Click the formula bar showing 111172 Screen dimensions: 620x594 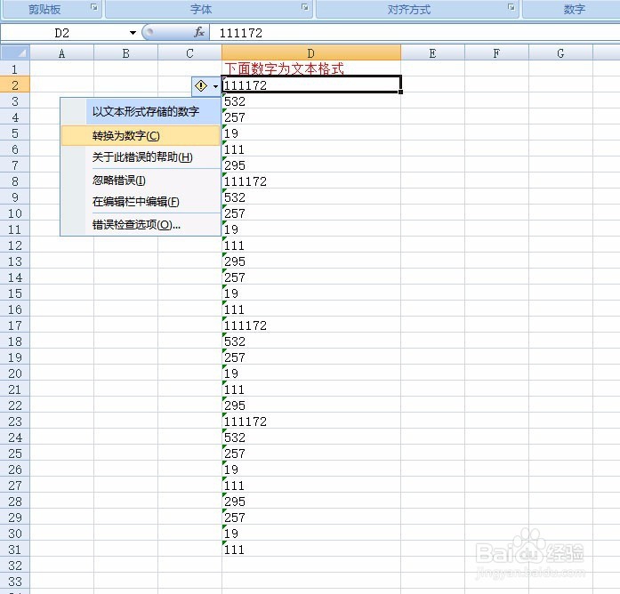[415, 33]
